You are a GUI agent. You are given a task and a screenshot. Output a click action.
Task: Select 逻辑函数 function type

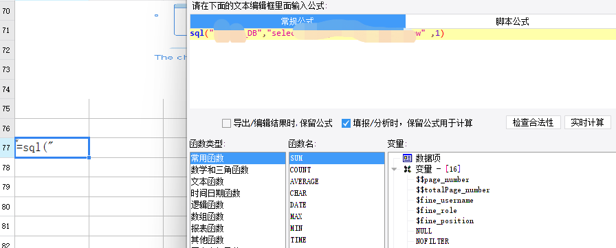[238, 205]
